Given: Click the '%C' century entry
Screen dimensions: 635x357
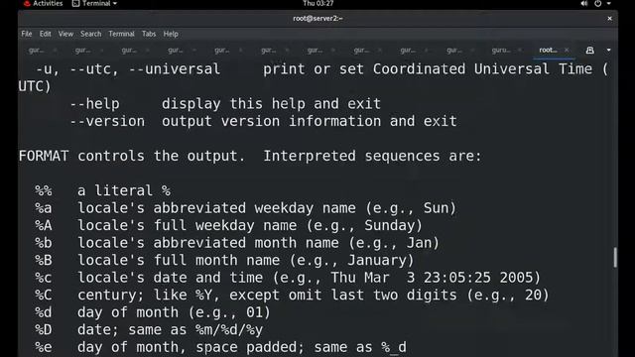Looking at the screenshot, I should click(292, 295).
